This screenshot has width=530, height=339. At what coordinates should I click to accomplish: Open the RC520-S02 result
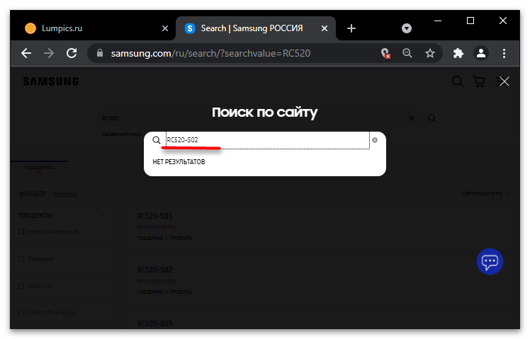coord(154,270)
